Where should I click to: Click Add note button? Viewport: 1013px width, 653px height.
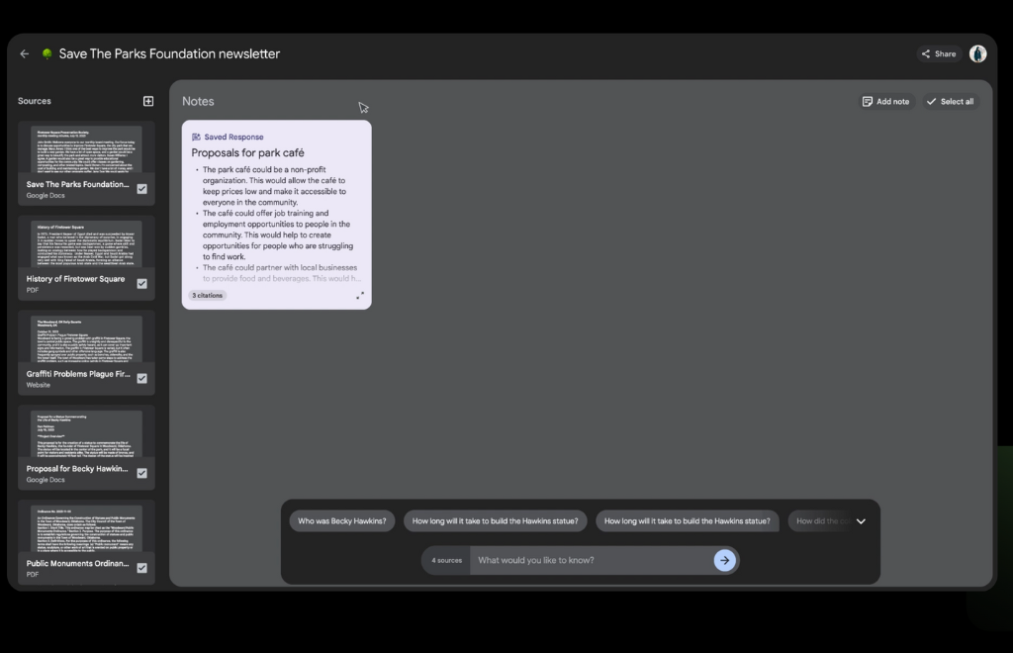click(885, 101)
